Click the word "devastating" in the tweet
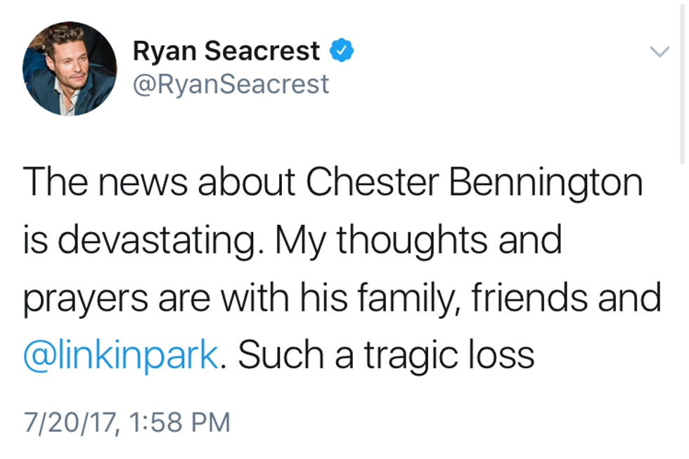The height and width of the screenshot is (459, 689). pyautogui.click(x=160, y=240)
